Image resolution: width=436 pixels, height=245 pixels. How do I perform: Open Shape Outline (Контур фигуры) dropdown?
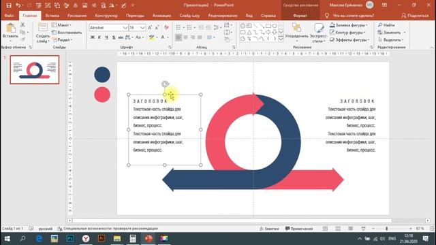pos(347,33)
